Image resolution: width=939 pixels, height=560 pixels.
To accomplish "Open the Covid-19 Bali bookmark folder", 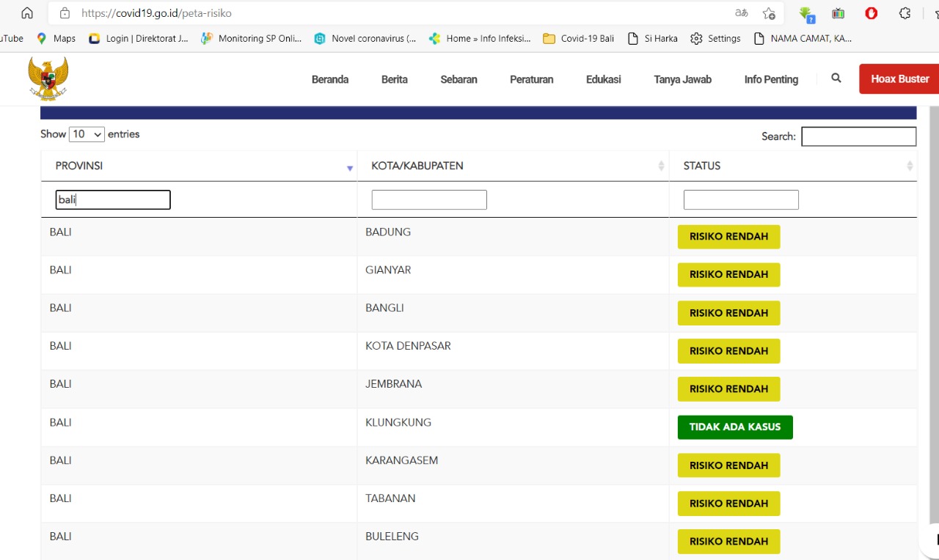I will pos(578,38).
